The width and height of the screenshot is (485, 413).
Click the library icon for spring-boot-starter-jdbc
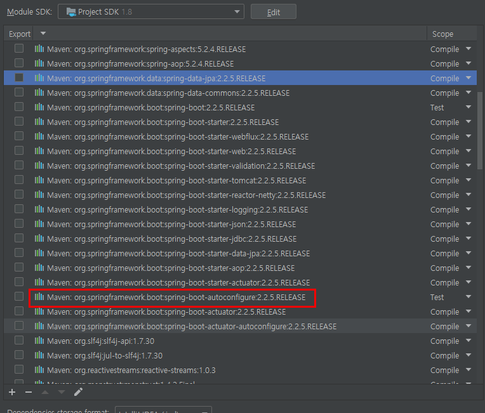(39, 239)
